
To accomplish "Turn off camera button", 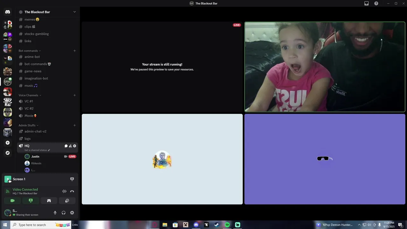I will (12, 201).
